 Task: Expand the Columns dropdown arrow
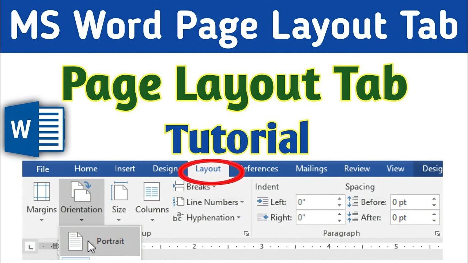point(152,220)
